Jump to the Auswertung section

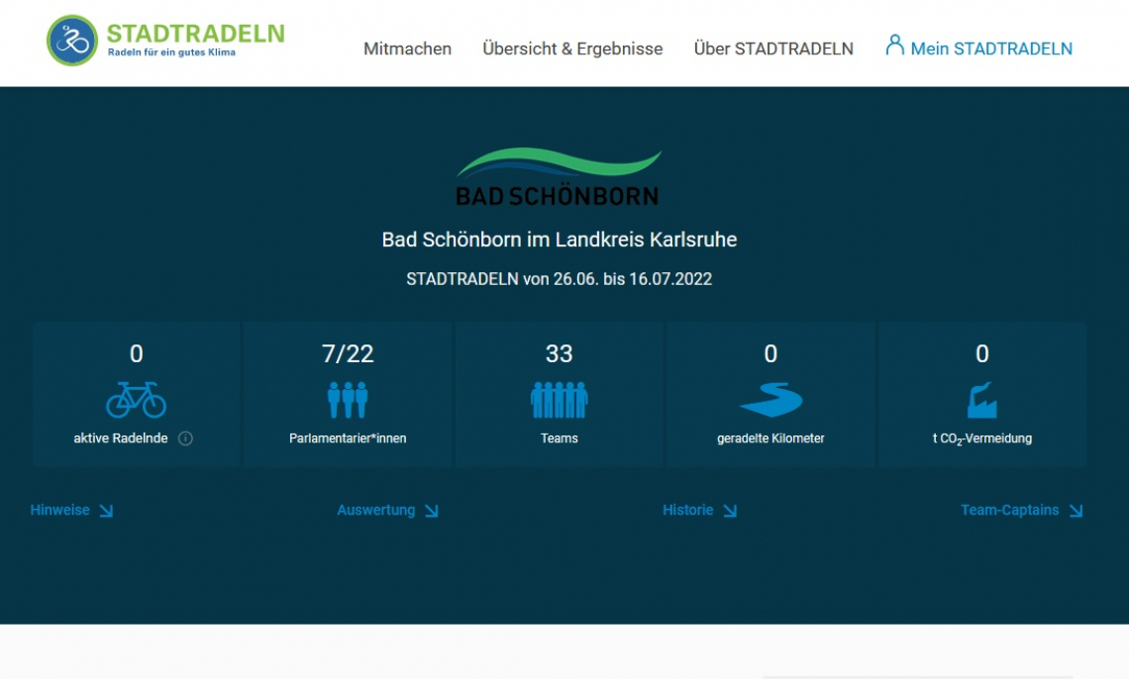tap(387, 510)
